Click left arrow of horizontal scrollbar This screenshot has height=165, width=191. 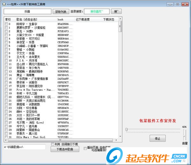6,140
